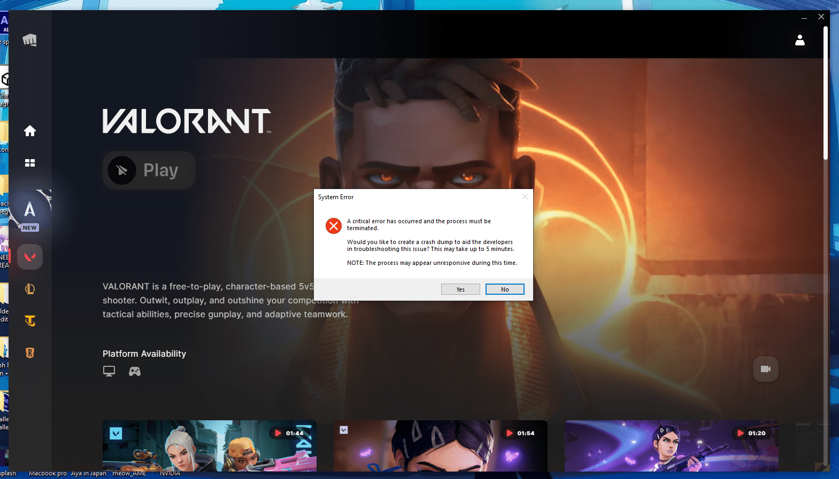839x479 pixels.
Task: Minimize the Riot Client window
Action: coord(804,18)
